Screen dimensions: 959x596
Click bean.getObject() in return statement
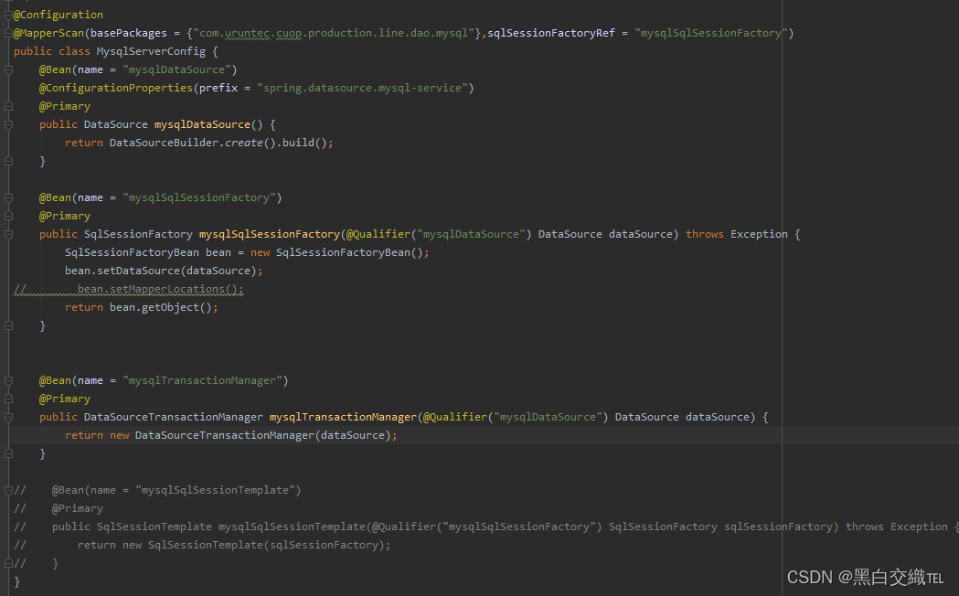pos(160,307)
